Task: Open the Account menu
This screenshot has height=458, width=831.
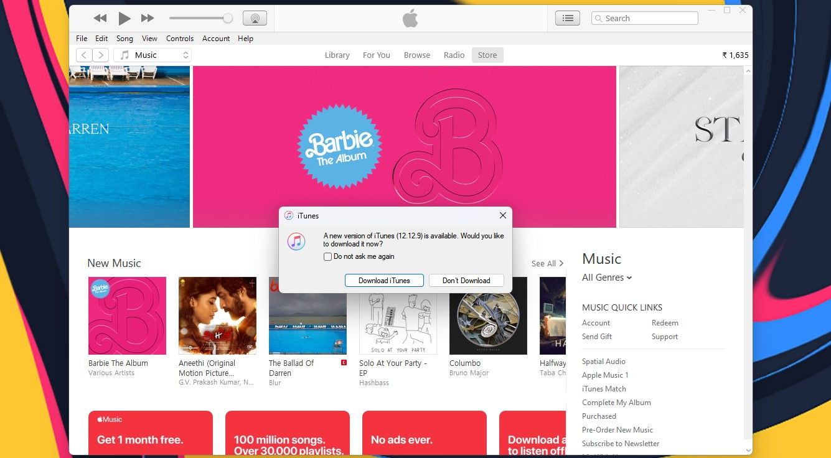Action: (216, 39)
